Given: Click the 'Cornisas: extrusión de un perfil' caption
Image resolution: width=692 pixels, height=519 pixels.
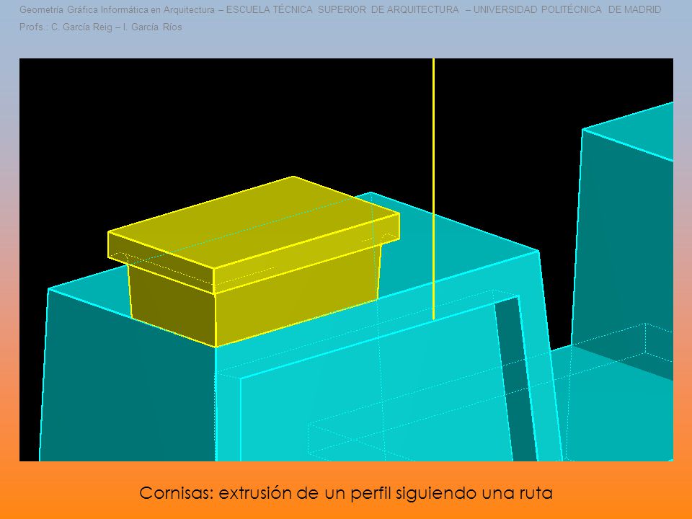Looking at the screenshot, I should pos(346,492).
